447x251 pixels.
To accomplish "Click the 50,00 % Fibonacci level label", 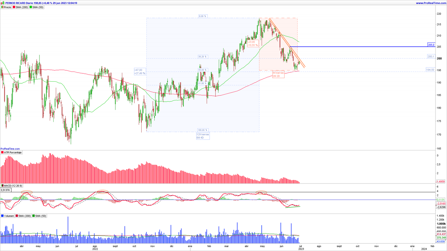I will pos(203,70).
